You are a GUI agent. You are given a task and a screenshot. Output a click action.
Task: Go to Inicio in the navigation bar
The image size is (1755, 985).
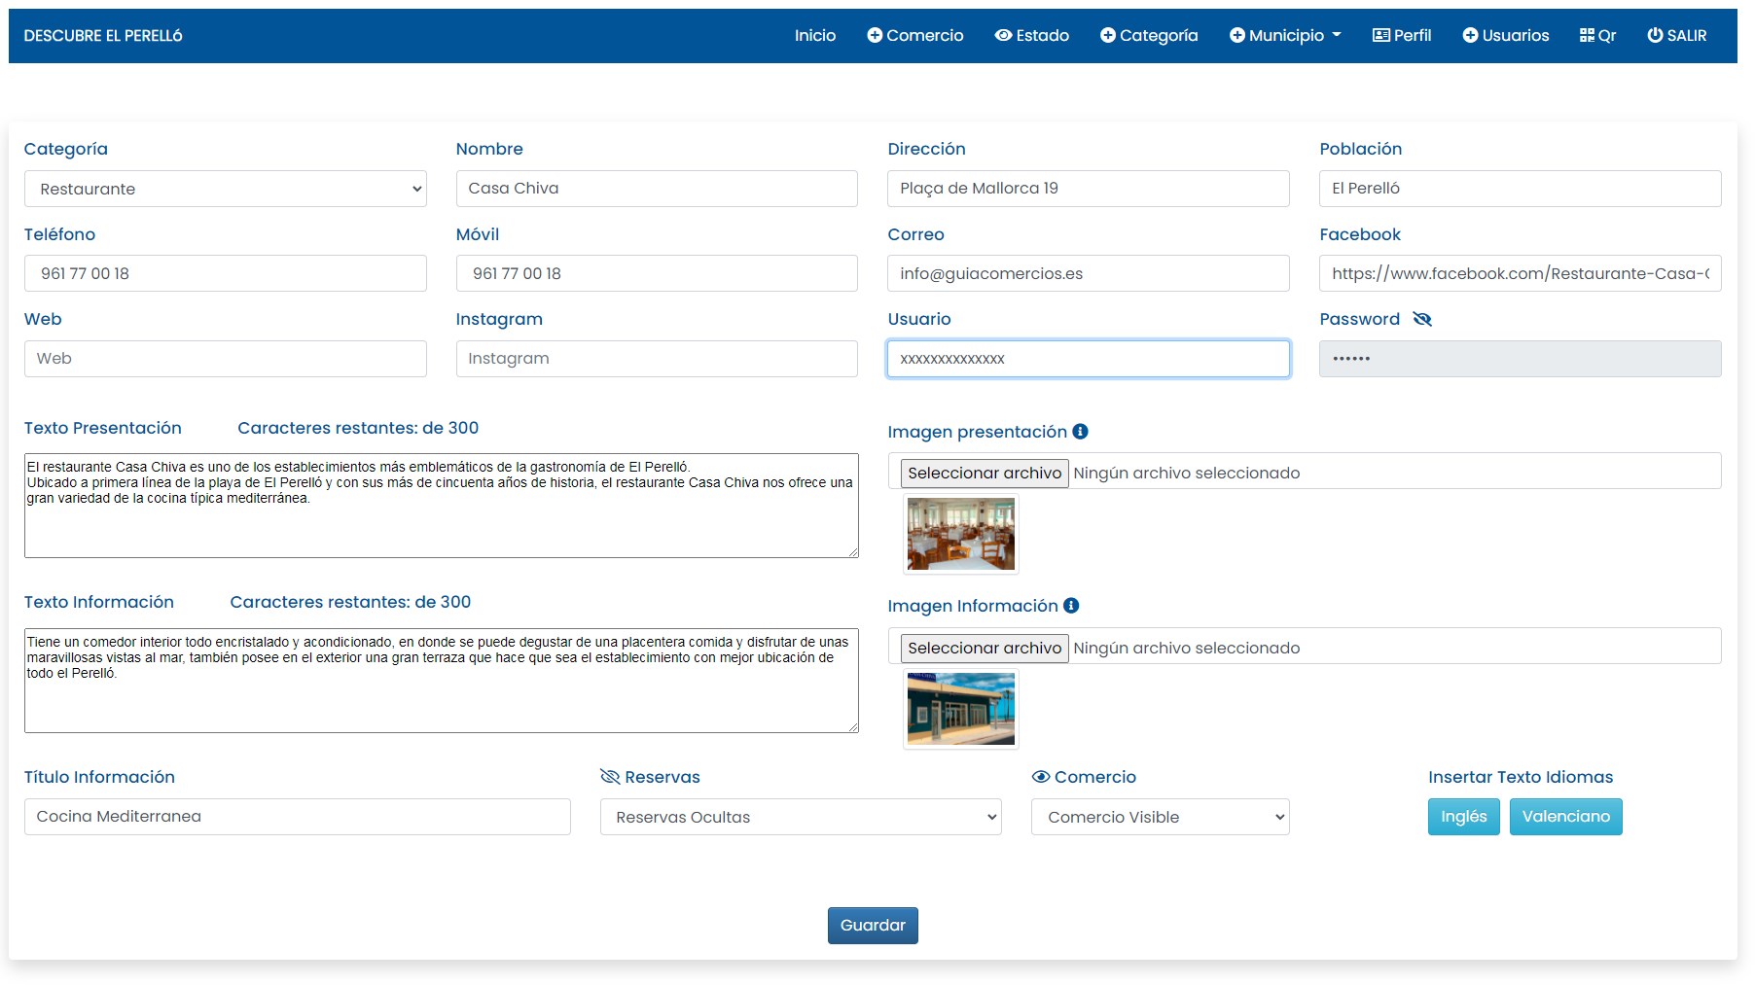click(x=814, y=36)
